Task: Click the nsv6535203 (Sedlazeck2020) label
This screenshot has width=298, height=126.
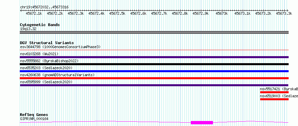Action: (46, 68)
